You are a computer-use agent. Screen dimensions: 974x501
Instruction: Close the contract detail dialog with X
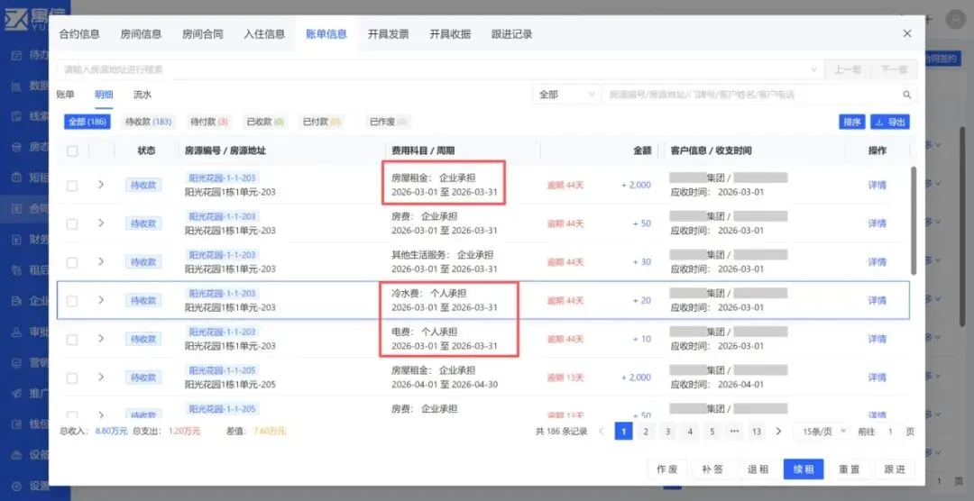point(907,33)
